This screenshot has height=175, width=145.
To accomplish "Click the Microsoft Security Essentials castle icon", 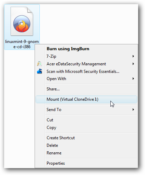I will point(39,71).
